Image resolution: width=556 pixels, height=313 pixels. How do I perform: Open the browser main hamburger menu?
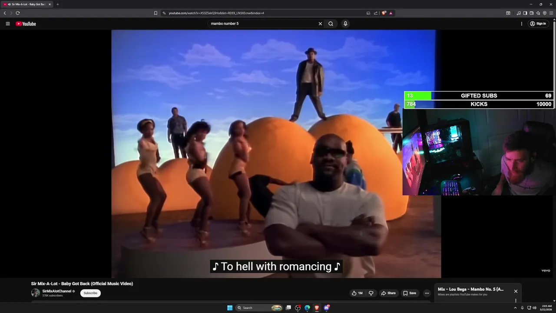tap(552, 13)
